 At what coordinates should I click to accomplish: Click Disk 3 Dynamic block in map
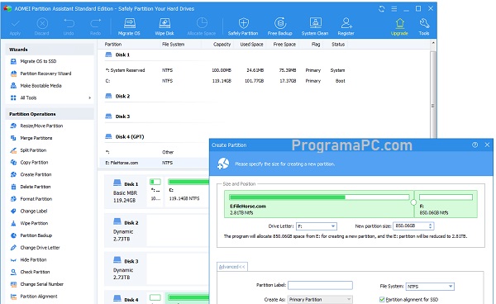[126, 269]
